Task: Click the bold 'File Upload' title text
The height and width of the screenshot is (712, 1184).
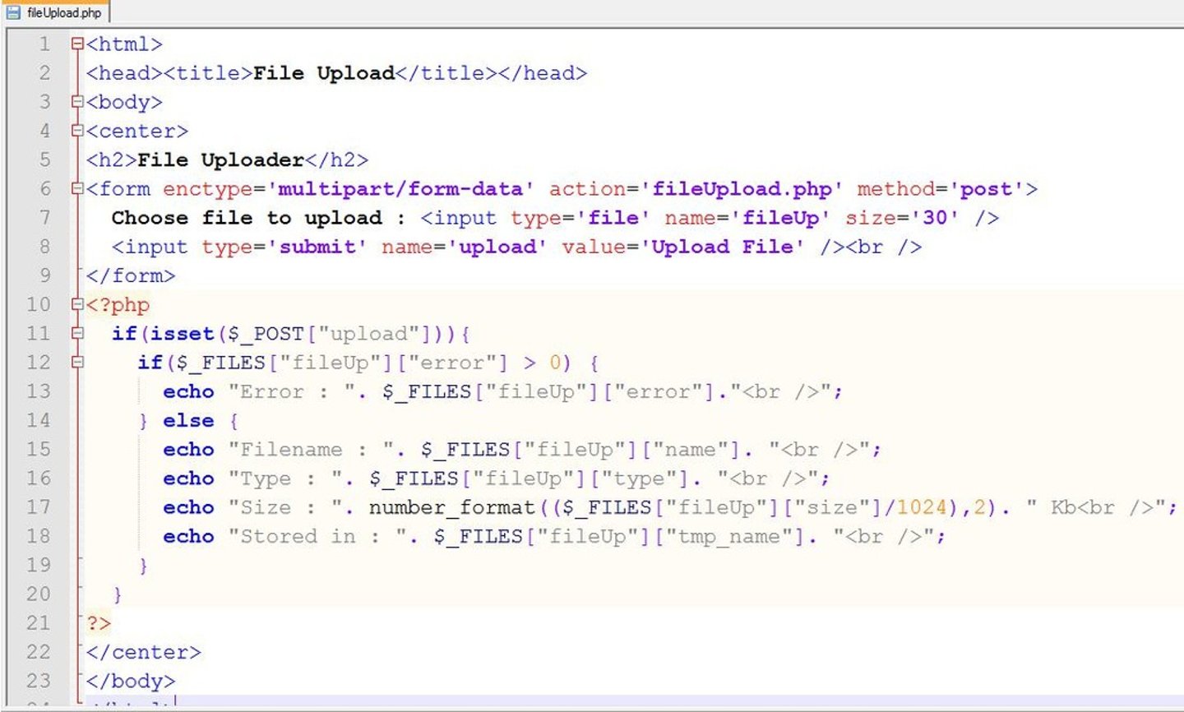Action: point(324,73)
